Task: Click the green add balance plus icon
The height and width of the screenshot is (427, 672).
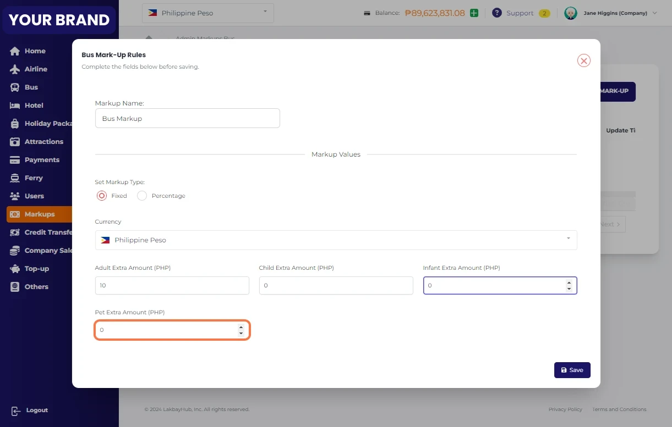Action: coord(474,13)
